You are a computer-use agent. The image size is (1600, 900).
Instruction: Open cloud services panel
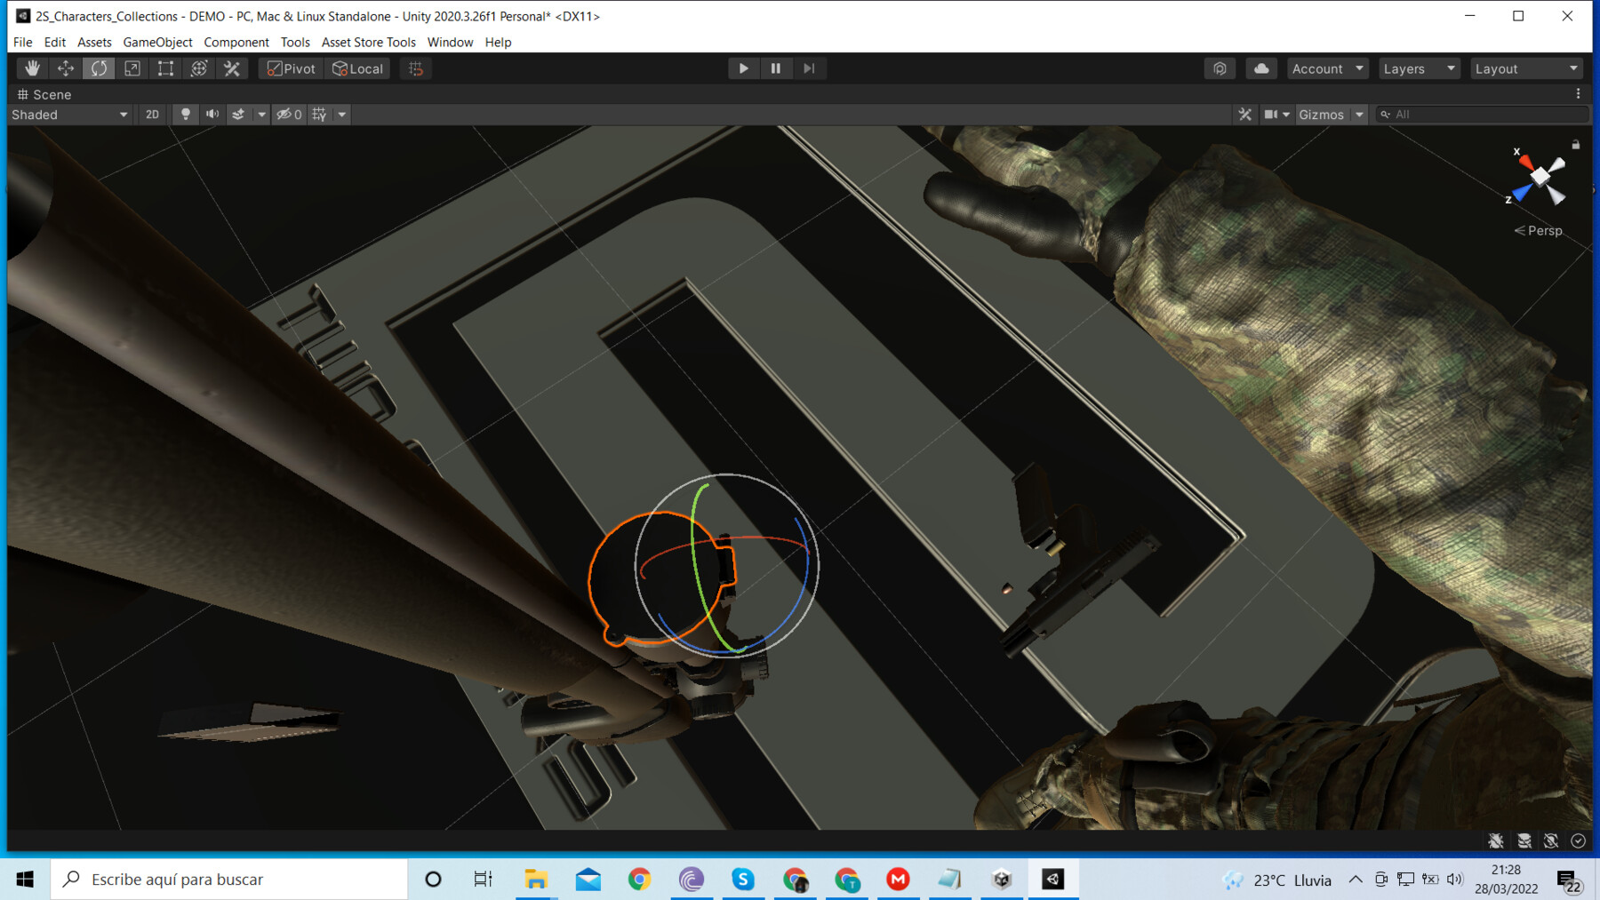tap(1261, 68)
